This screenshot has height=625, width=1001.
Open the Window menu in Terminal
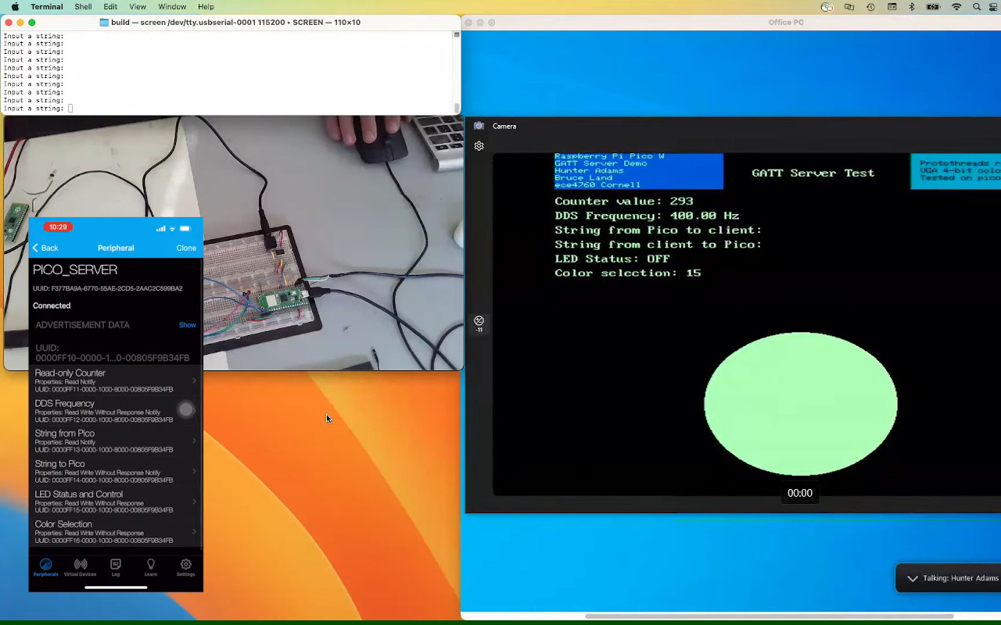pyautogui.click(x=172, y=7)
